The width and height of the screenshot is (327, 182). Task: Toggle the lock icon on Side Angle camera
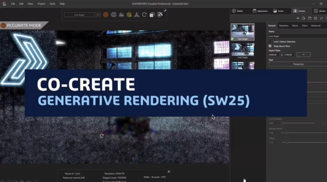point(253,44)
